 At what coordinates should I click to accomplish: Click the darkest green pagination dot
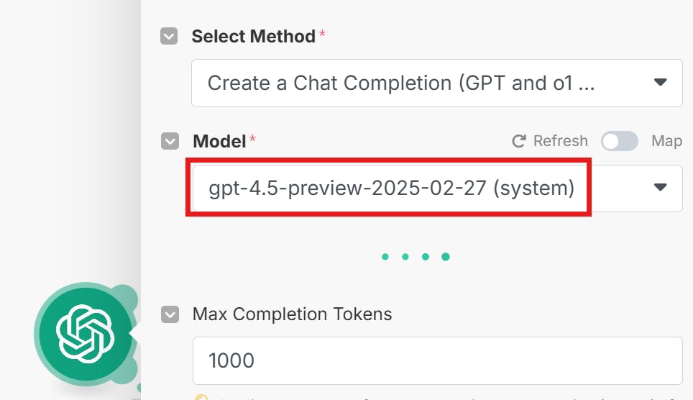(446, 257)
